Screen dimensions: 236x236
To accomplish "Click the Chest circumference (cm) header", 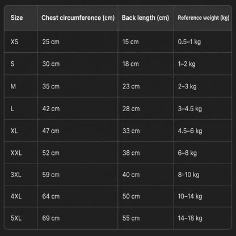I will click(x=78, y=18).
